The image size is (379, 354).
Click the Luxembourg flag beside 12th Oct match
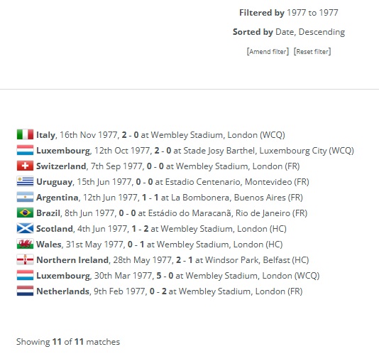(x=25, y=150)
